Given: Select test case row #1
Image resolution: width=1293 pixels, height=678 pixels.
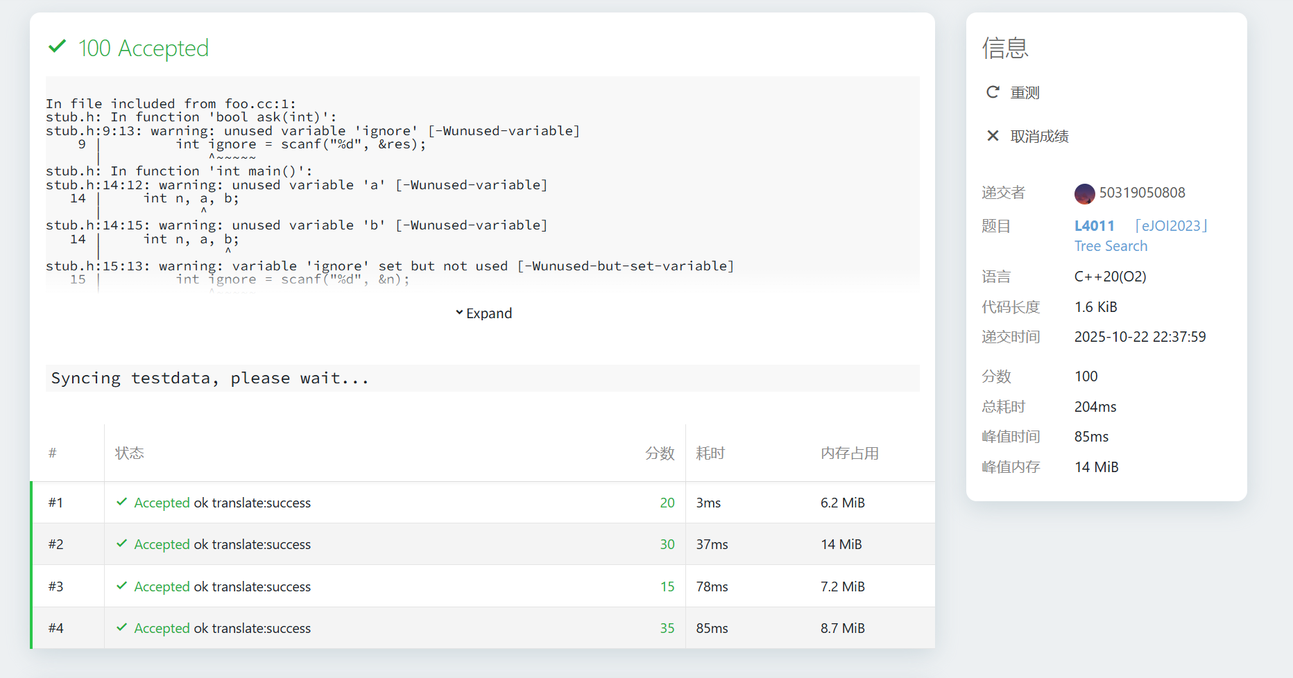Looking at the screenshot, I should click(x=55, y=503).
